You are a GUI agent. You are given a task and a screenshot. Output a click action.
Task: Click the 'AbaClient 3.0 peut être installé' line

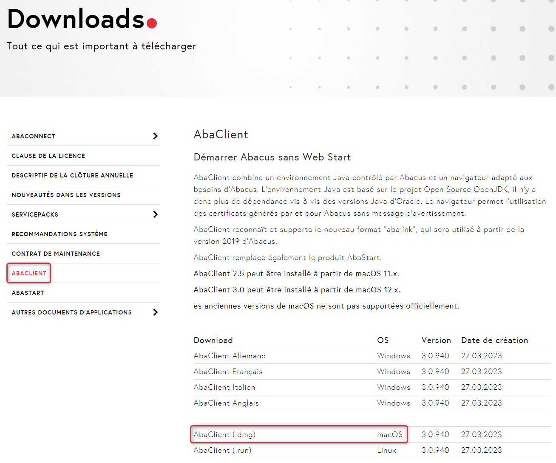point(297,290)
